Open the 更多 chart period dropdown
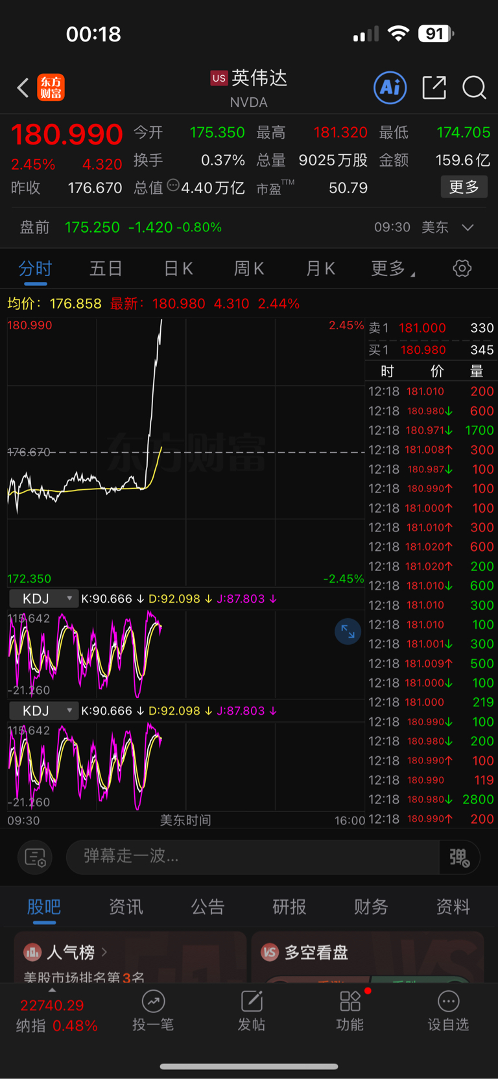498x1079 pixels. point(393,268)
